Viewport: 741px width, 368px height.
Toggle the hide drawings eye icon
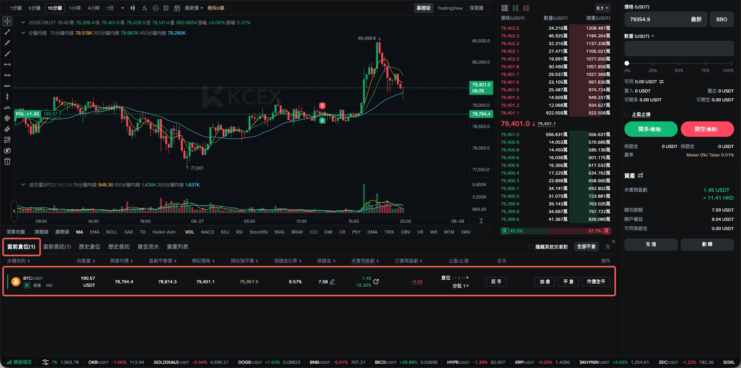tap(7, 151)
